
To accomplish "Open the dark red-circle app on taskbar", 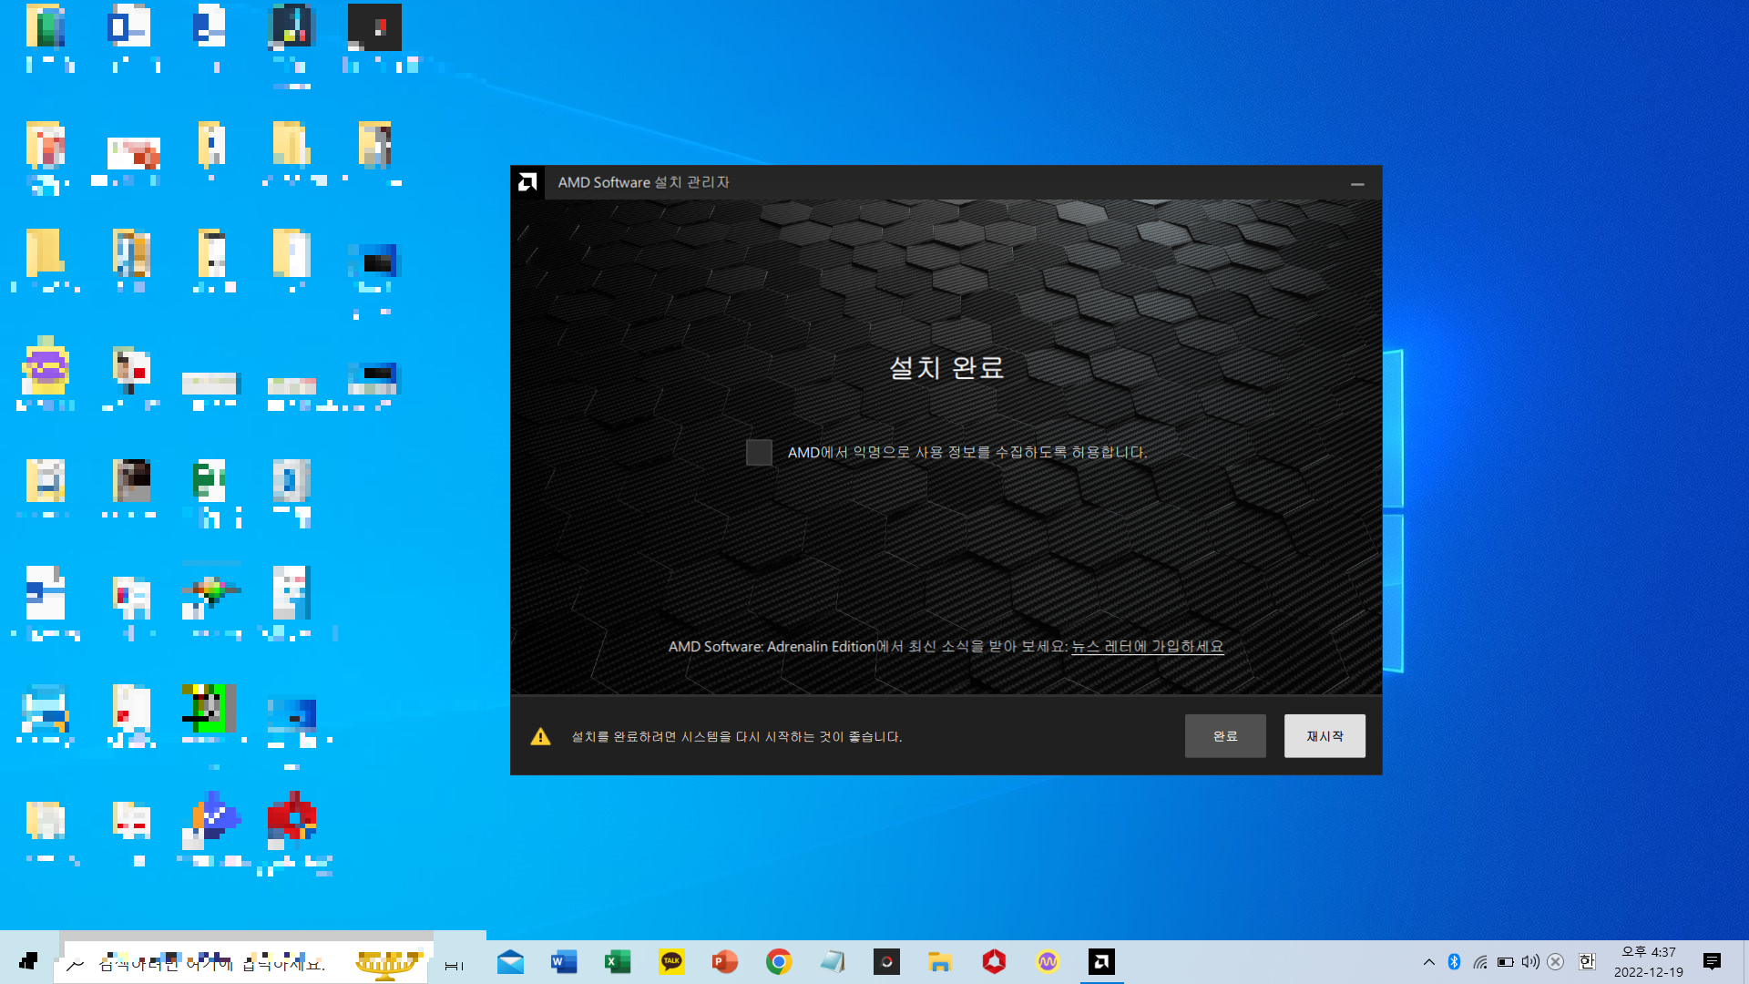I will point(886,962).
